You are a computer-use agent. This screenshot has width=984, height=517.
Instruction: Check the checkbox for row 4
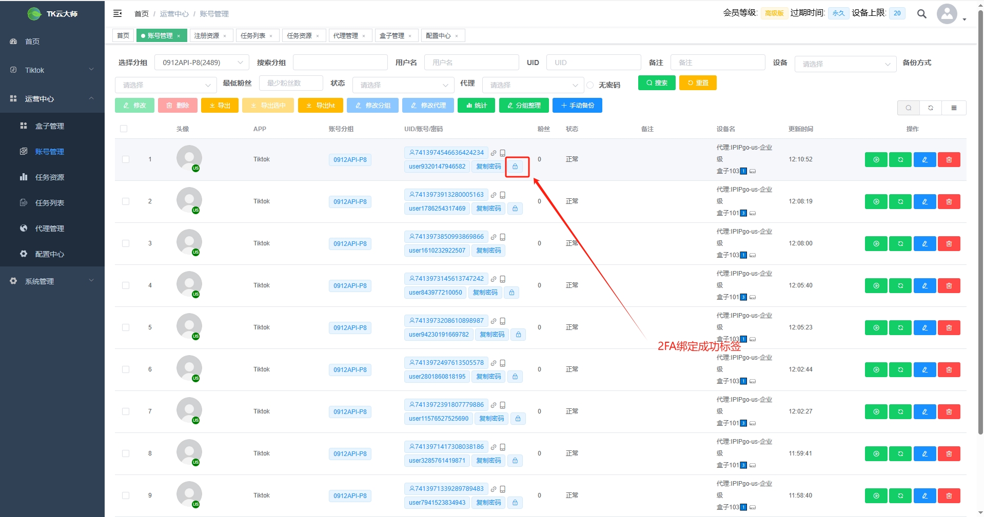click(x=126, y=285)
